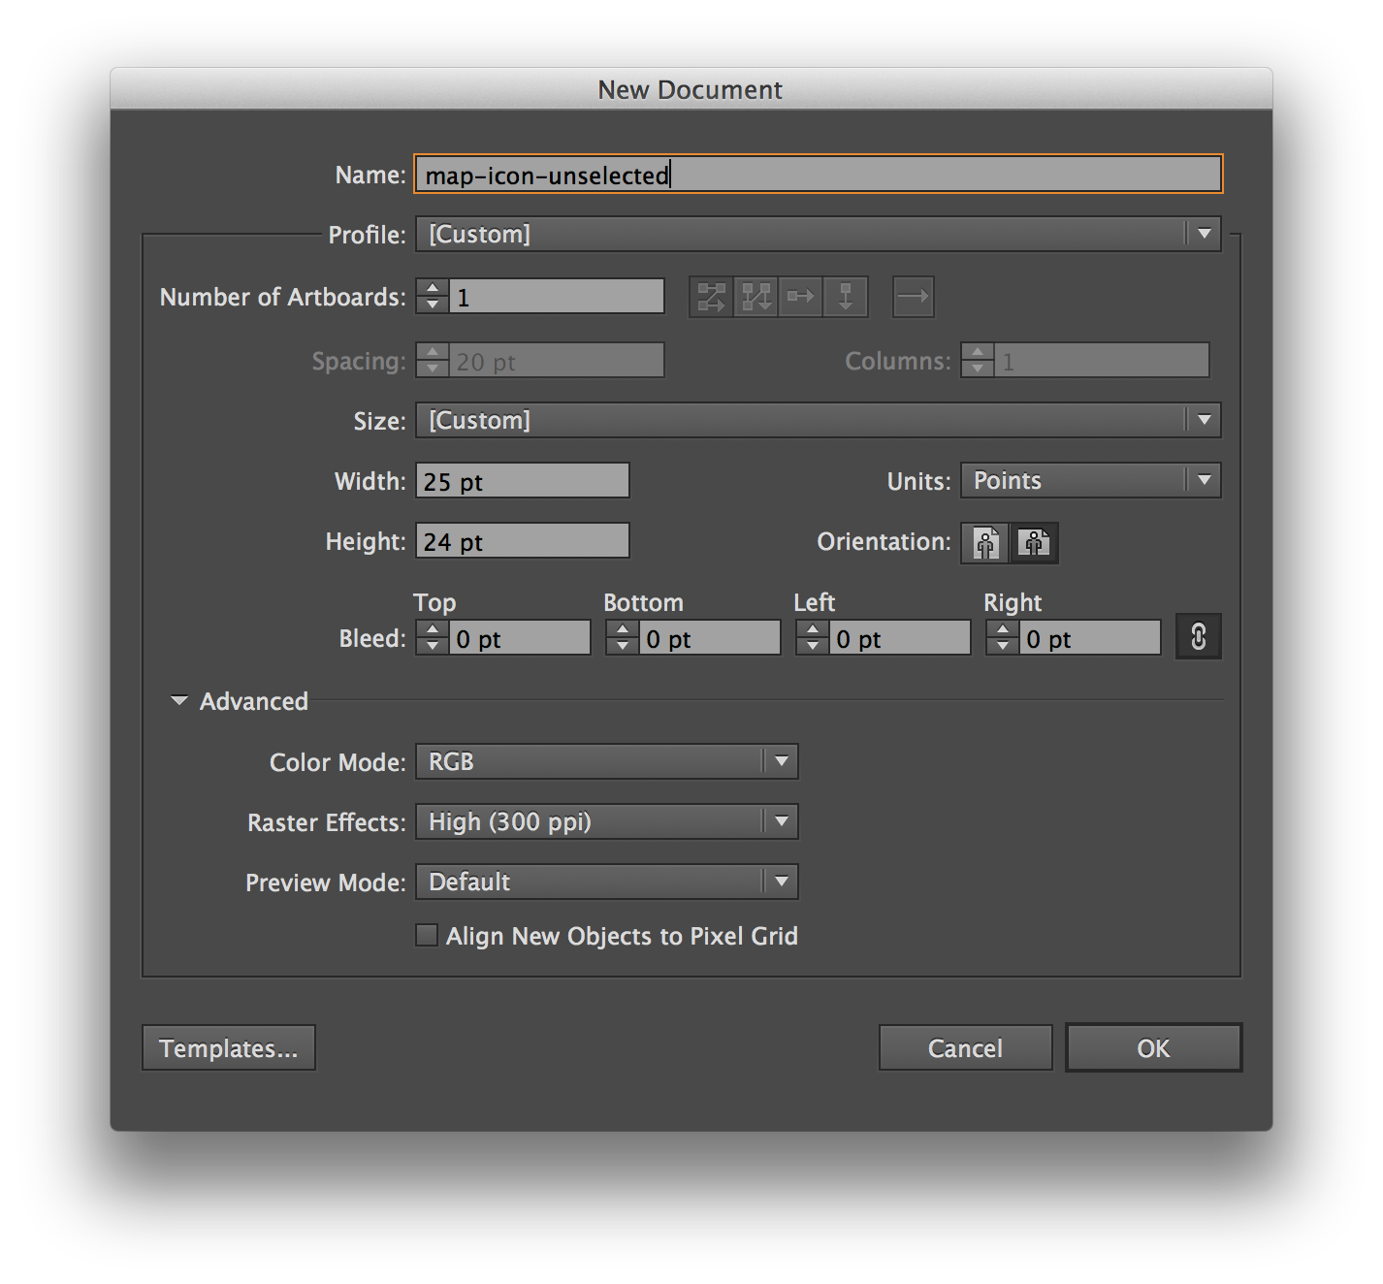Collapse the Advanced section
The image size is (1383, 1284).
[x=178, y=700]
